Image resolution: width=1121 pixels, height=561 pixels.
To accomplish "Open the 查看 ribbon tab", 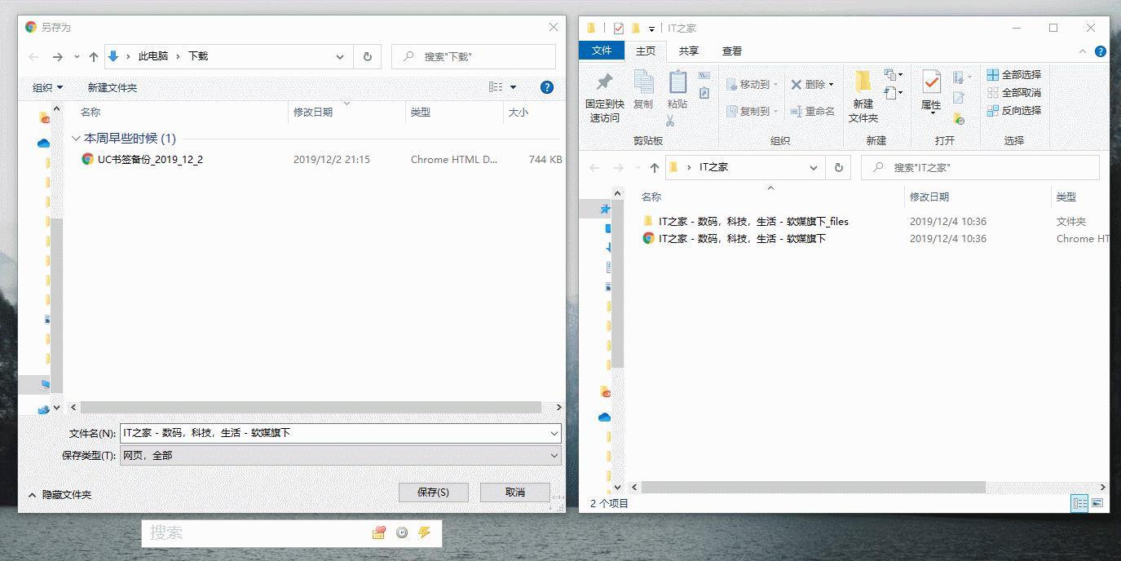I will tap(731, 51).
